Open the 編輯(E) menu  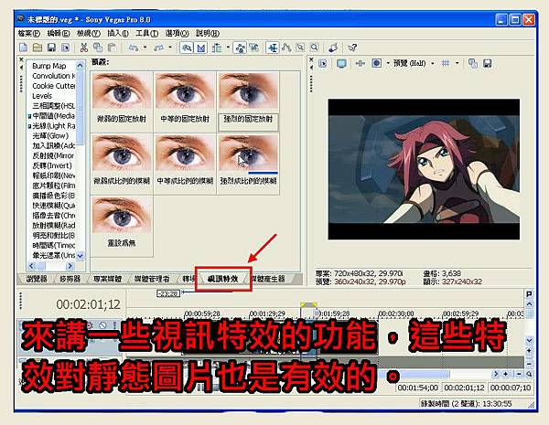coord(59,34)
